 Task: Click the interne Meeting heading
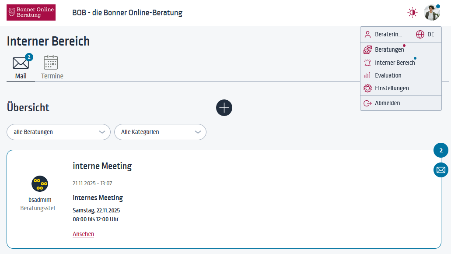[102, 166]
